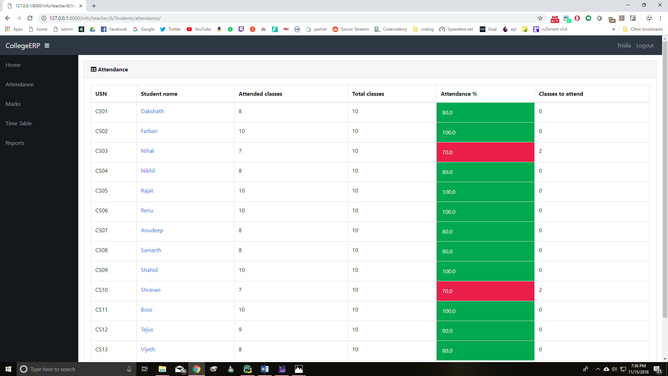Expand hidden bookmarks chevron
Screen dimensions: 668x376
(613, 29)
